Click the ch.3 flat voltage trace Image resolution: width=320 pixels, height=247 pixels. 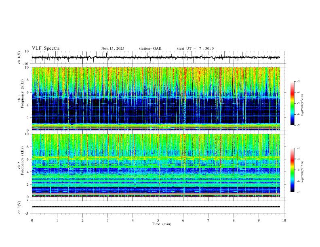pos(156,207)
